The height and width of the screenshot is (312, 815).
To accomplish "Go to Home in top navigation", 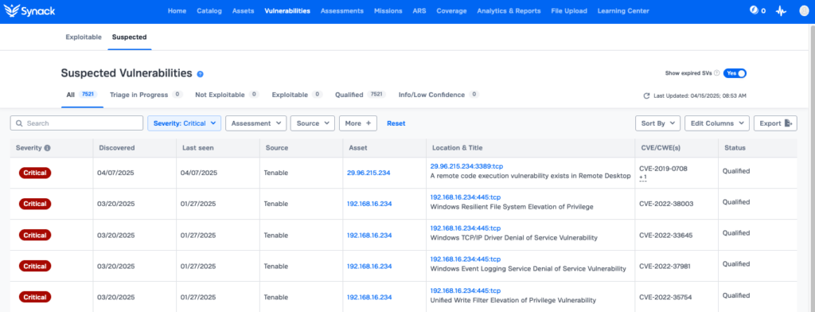I will pyautogui.click(x=177, y=11).
